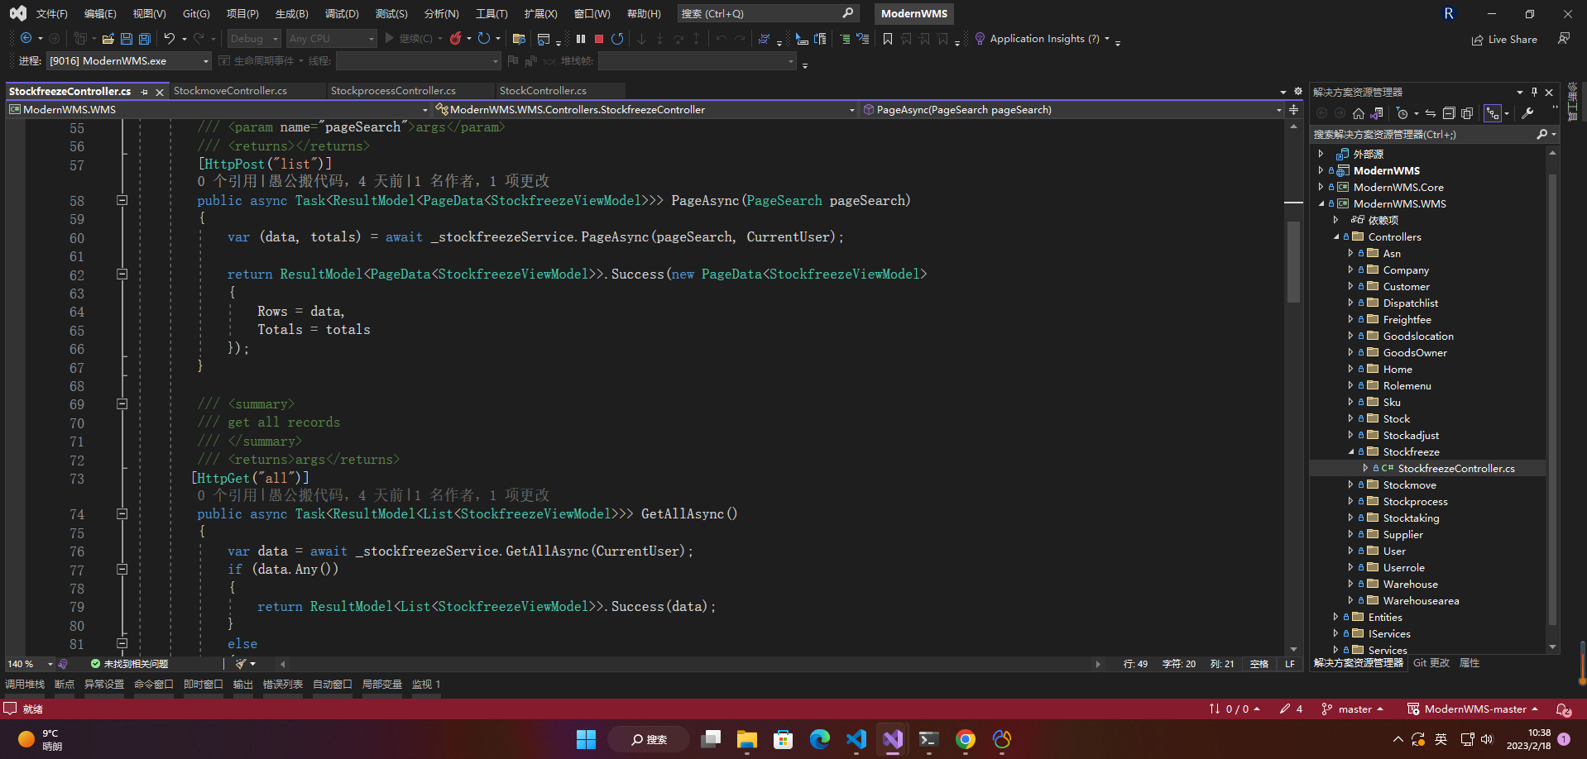Open Google Chrome from the taskbar
Image resolution: width=1587 pixels, height=759 pixels.
tap(965, 739)
